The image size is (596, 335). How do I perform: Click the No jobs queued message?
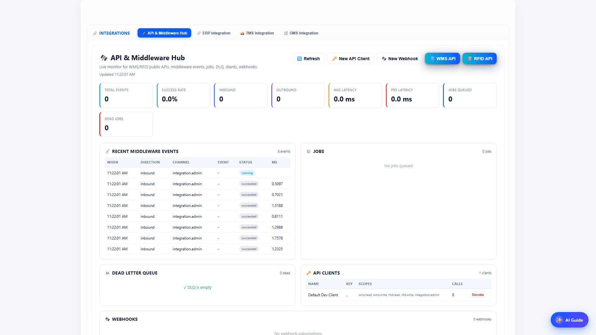[x=399, y=166]
